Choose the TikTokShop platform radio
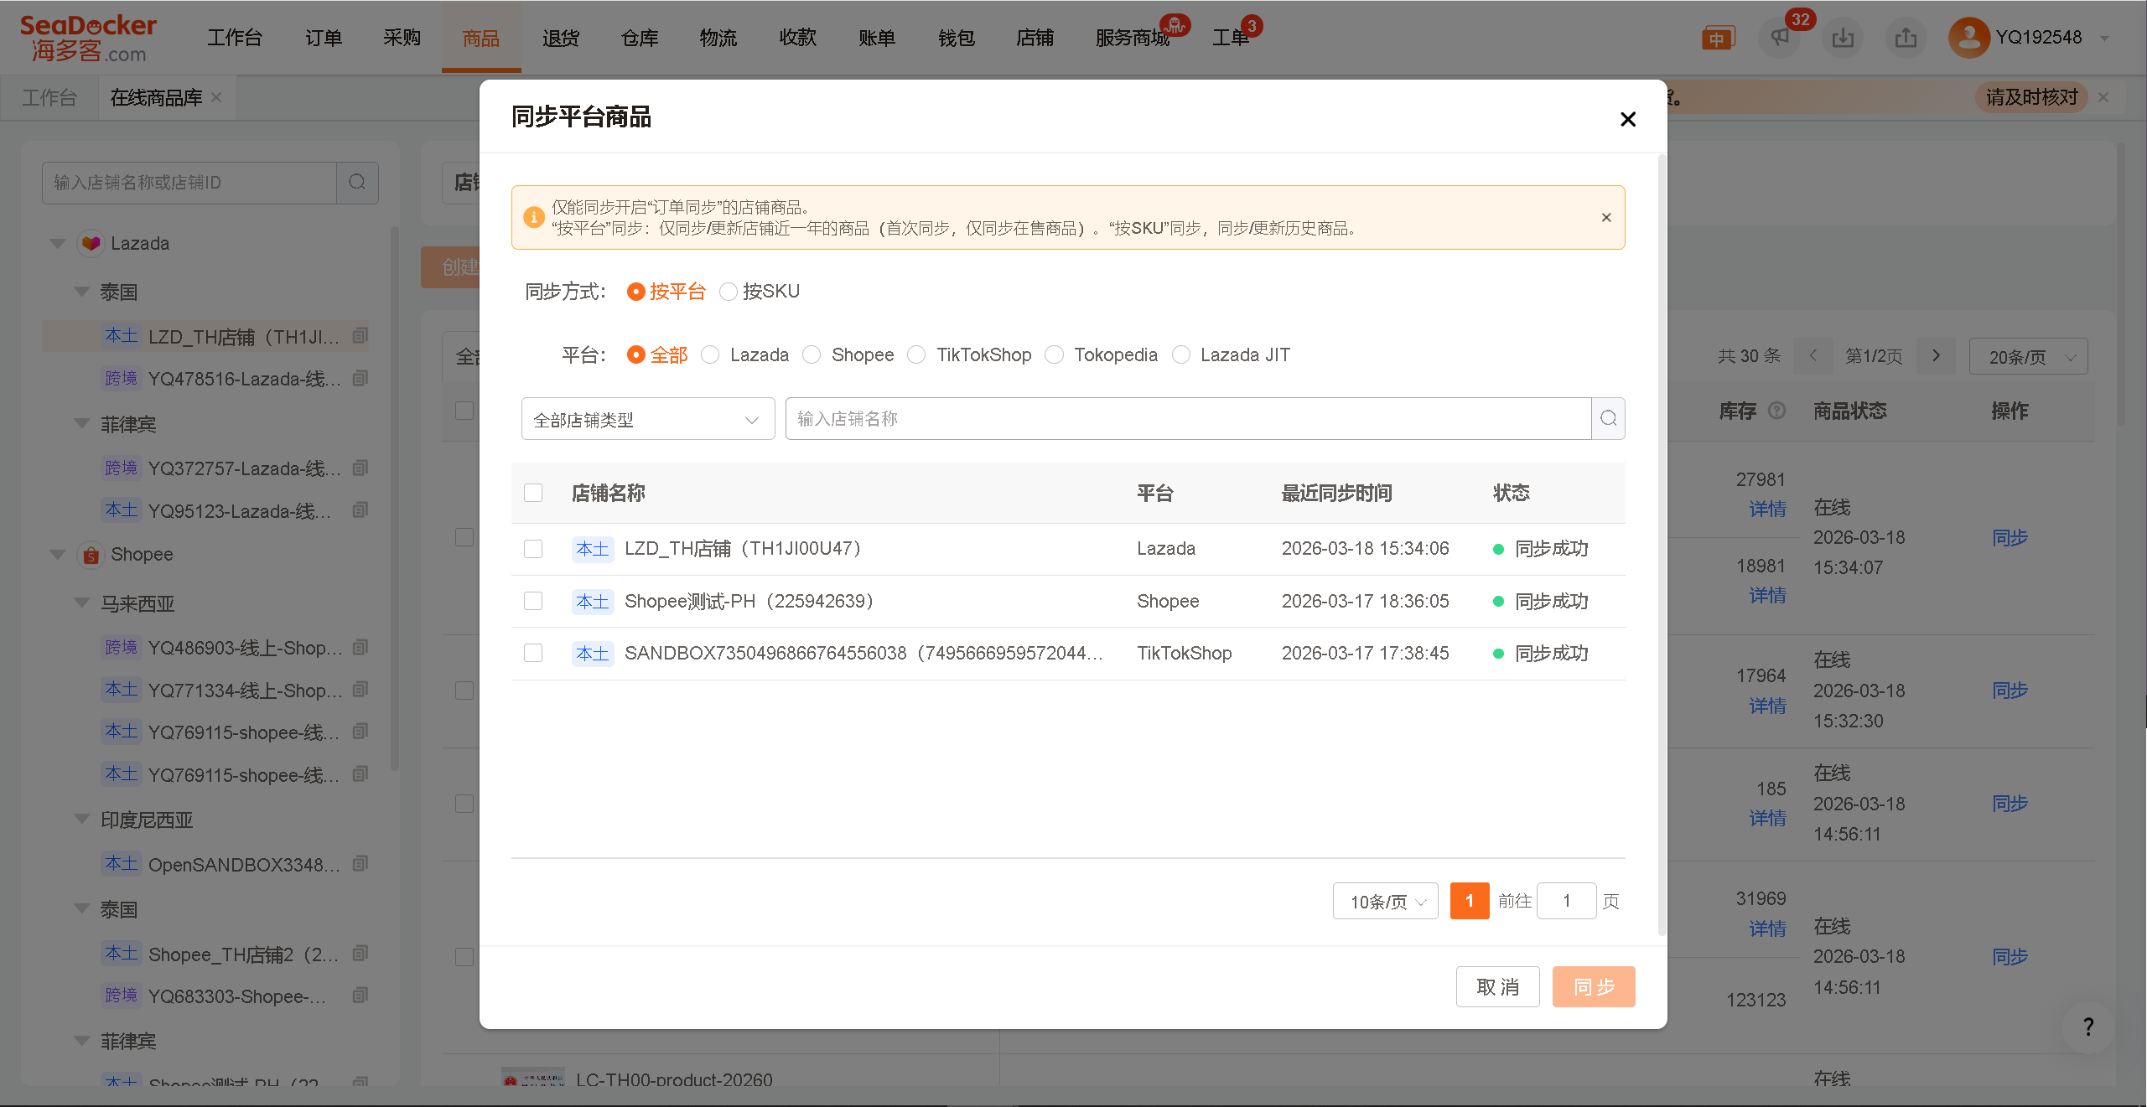The width and height of the screenshot is (2147, 1107). click(x=917, y=355)
